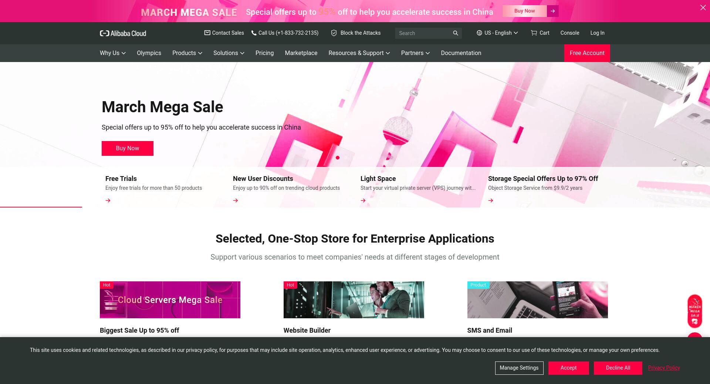
Task: Click the arrow under Free Trials
Action: [x=108, y=200]
